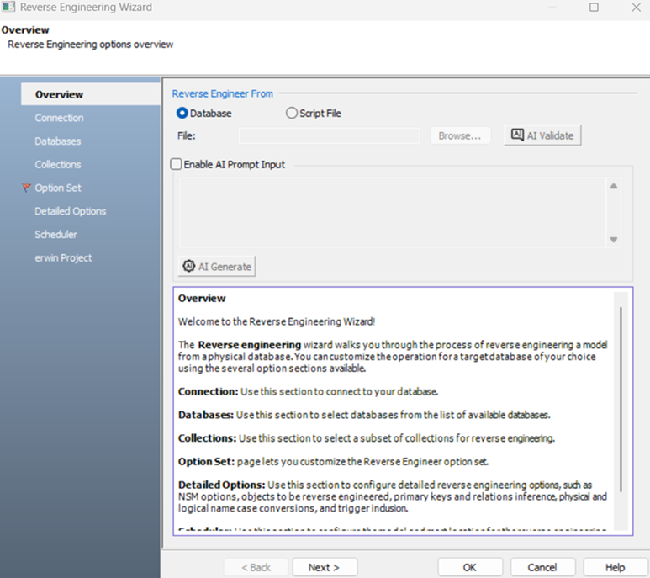
Task: Close the Reverse Engineering Wizard window
Action: [x=635, y=8]
